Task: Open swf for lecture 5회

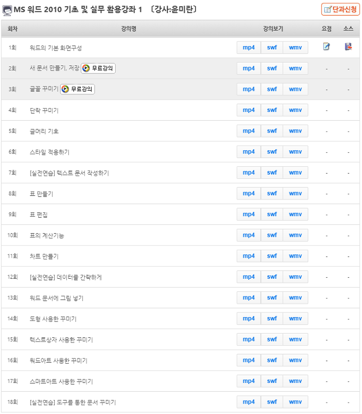Action: 272,131
